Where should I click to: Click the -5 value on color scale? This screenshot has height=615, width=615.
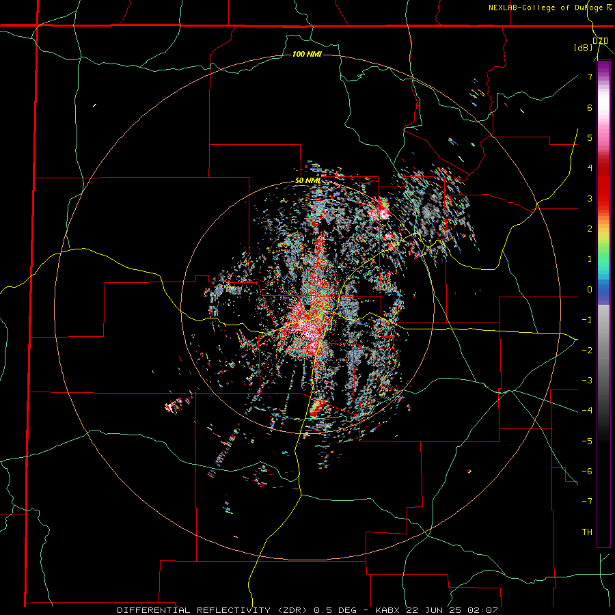587,441
